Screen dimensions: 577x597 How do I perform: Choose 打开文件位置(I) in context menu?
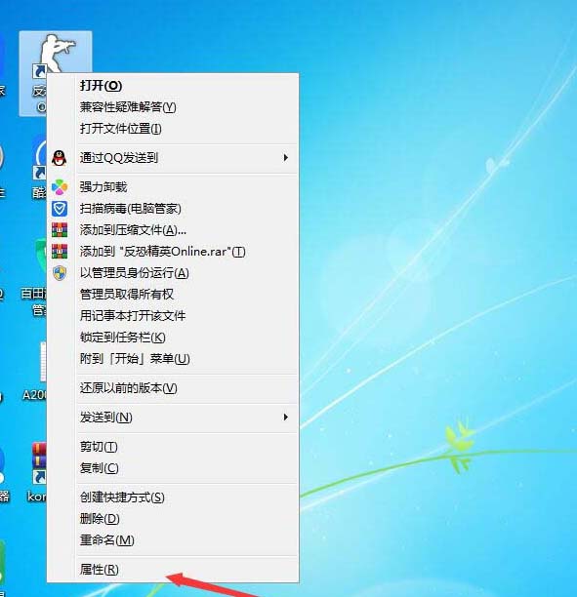(187, 129)
